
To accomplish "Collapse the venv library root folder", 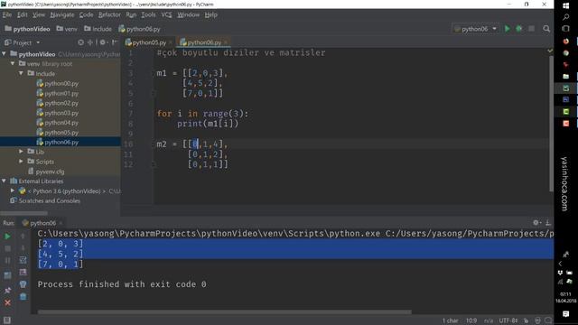I will (x=13, y=64).
